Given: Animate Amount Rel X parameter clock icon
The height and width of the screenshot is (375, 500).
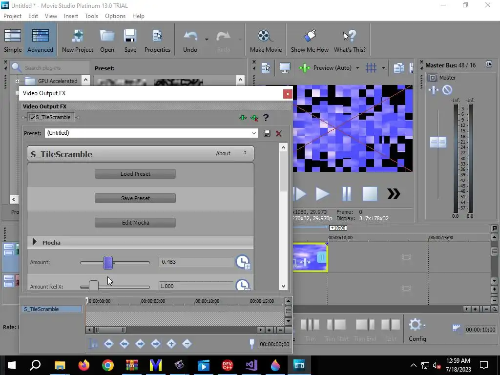Looking at the screenshot, I should click(243, 285).
